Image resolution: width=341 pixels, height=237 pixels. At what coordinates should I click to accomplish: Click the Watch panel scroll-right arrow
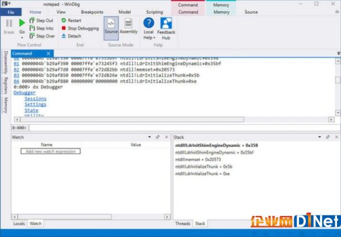pos(167,217)
